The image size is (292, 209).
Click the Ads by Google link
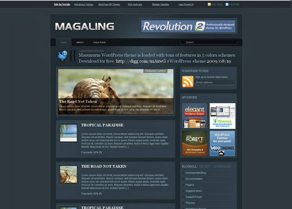pyautogui.click(x=62, y=4)
